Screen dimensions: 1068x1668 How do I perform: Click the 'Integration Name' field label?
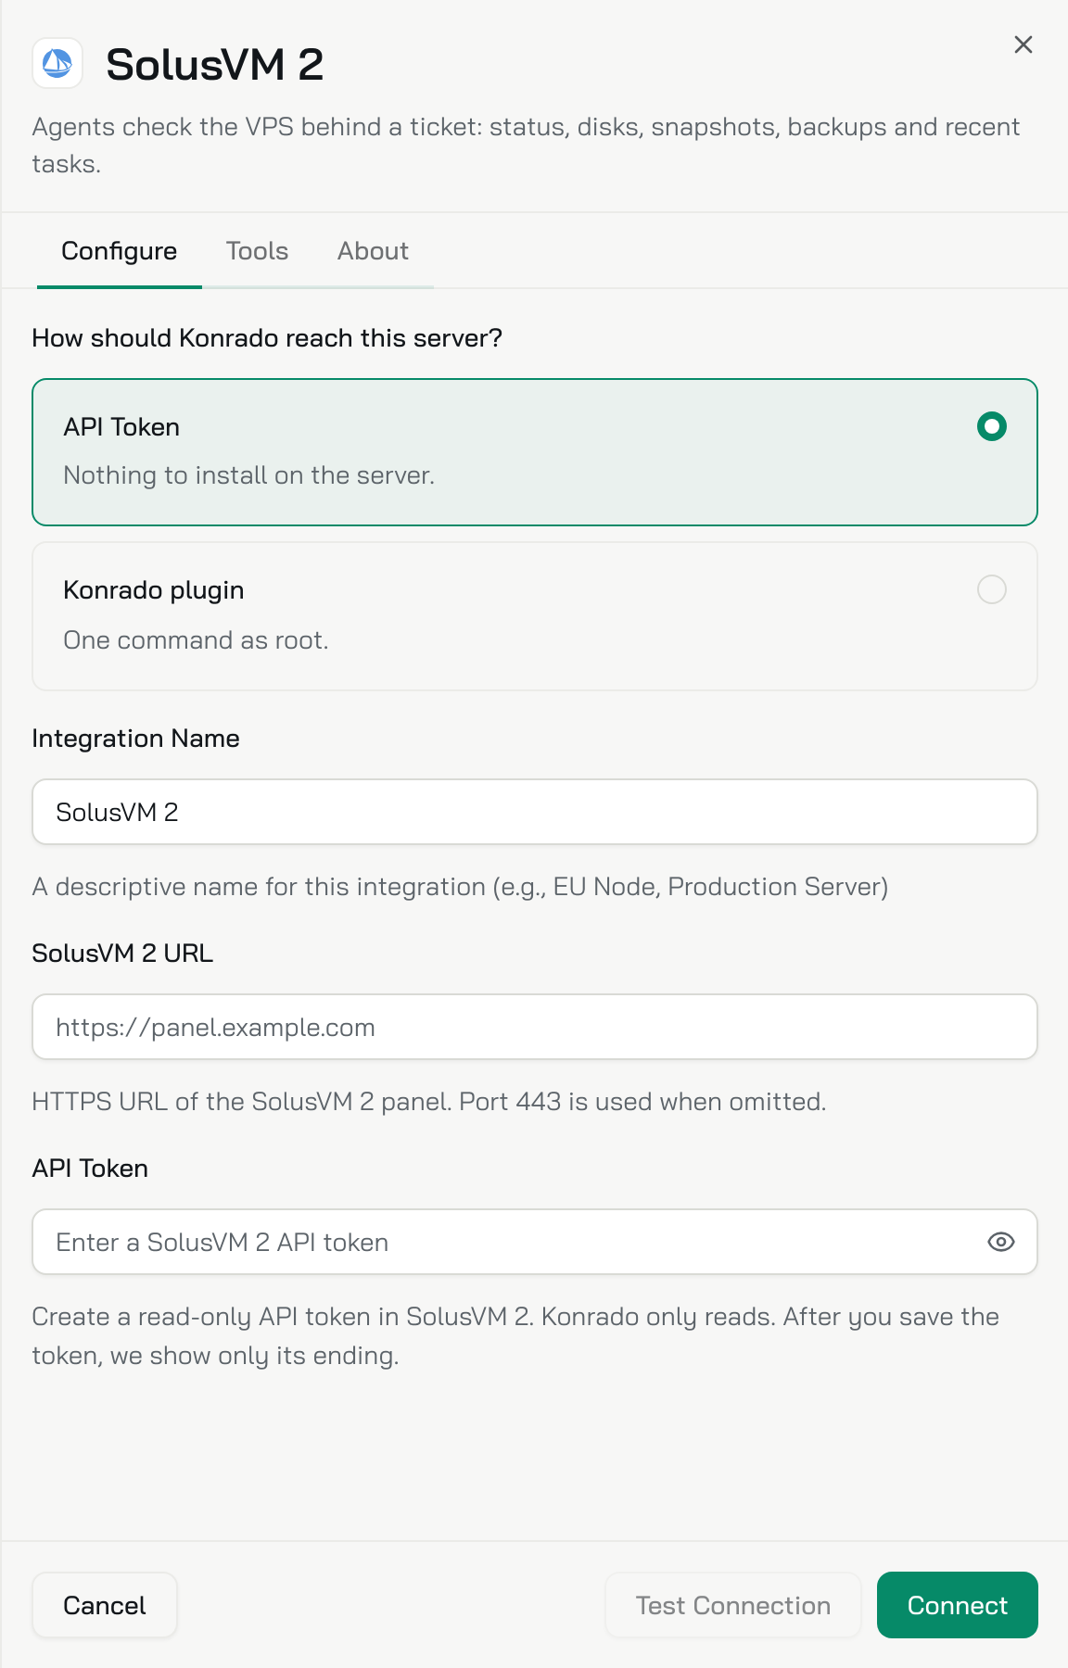click(135, 739)
